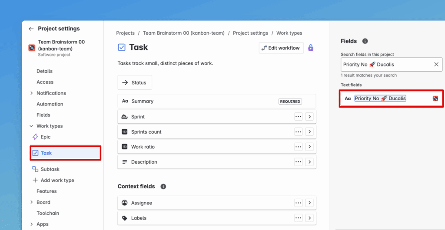Viewport: 445px width, 230px height.
Task: Open more options for Work ratio field
Action: (x=298, y=147)
